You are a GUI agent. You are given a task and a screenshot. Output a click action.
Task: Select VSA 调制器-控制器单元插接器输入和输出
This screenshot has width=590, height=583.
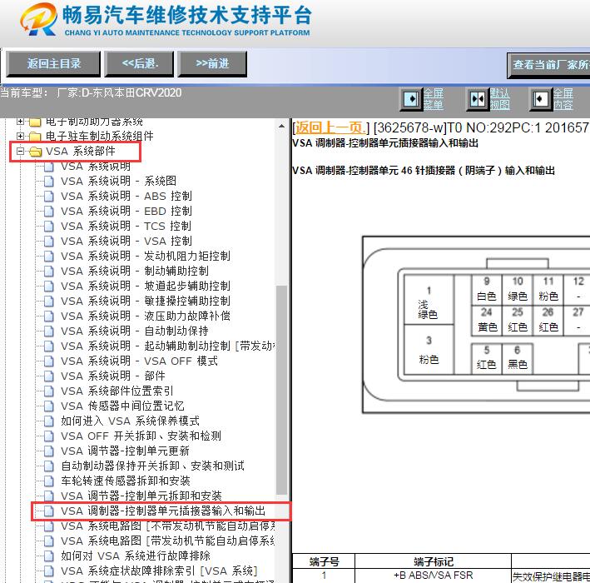click(163, 511)
